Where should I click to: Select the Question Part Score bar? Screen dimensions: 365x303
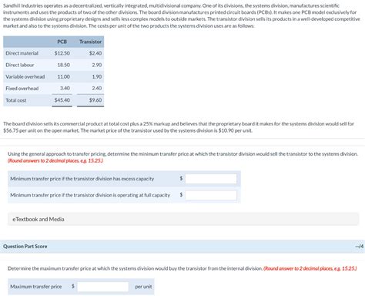point(182,247)
